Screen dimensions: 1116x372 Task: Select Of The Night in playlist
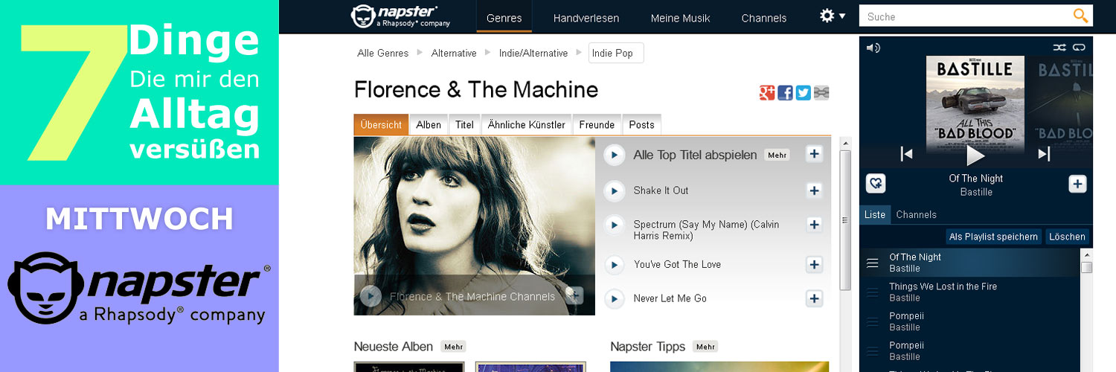[x=969, y=263]
